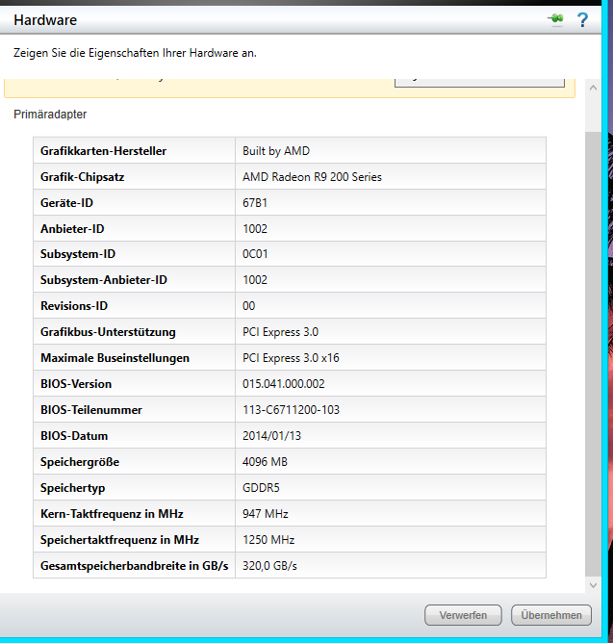Click the vertical scrollbar thumb
The width and height of the screenshot is (613, 643).
pos(593,353)
